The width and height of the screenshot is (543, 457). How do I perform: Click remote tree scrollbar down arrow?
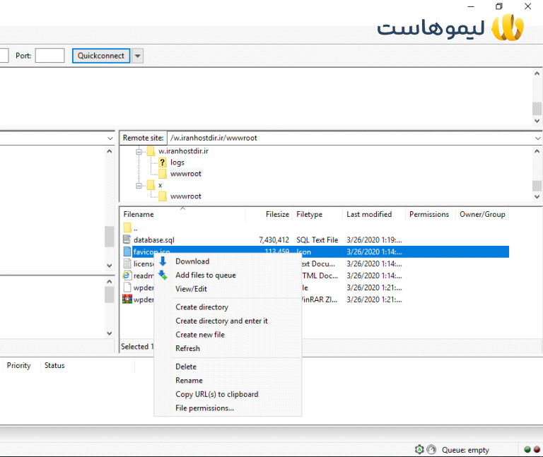tap(537, 196)
